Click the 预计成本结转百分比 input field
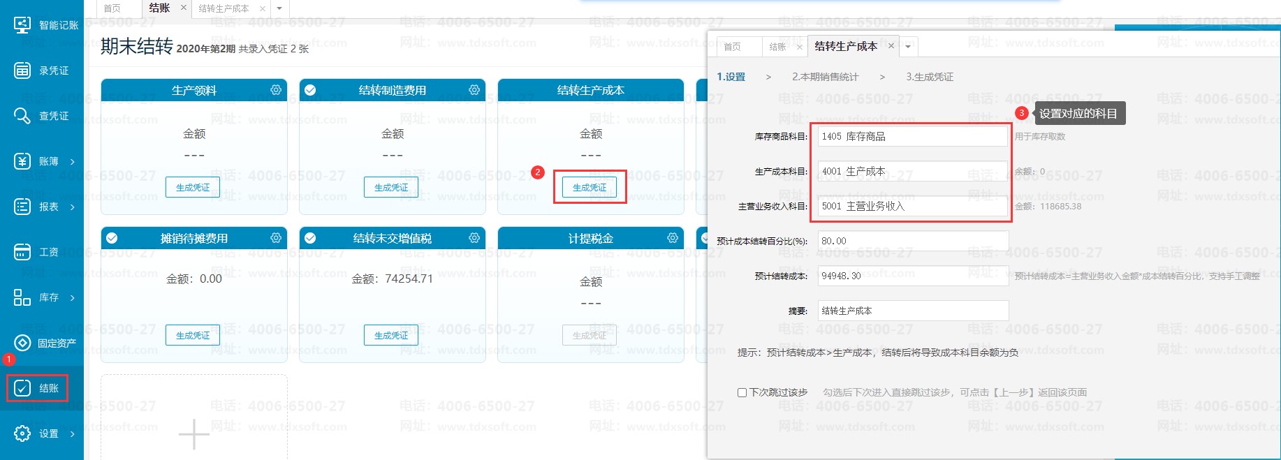 pos(912,241)
